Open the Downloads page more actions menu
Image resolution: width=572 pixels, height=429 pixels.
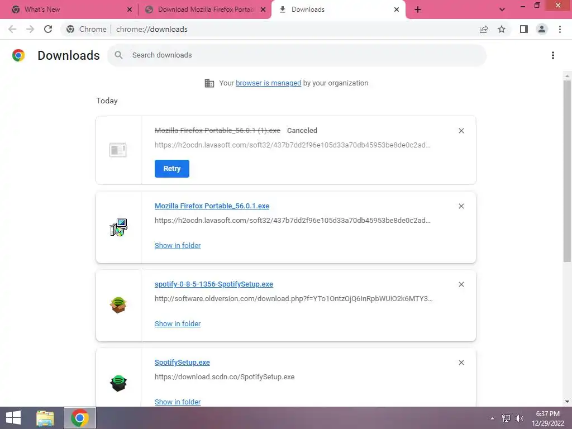point(553,55)
